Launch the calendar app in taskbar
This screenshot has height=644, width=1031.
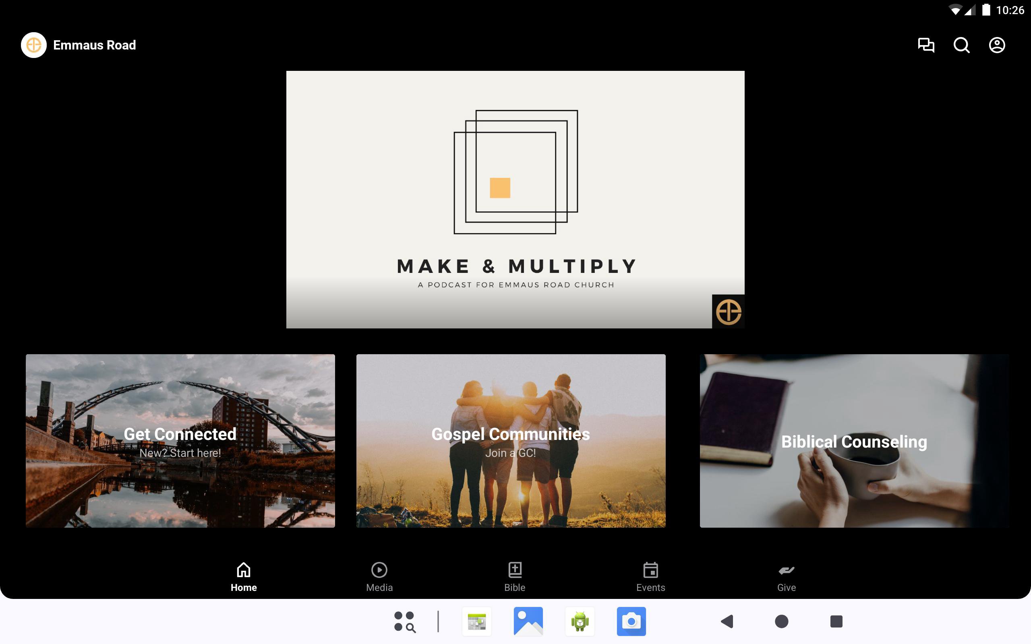(477, 621)
